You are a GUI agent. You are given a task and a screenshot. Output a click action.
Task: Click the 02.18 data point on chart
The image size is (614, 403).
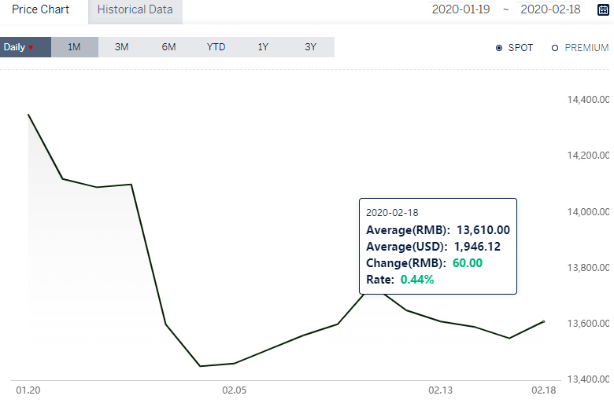tap(544, 322)
